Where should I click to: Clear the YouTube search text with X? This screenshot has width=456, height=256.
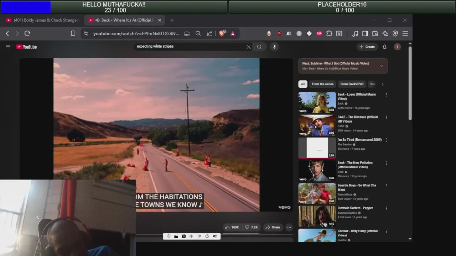[249, 47]
